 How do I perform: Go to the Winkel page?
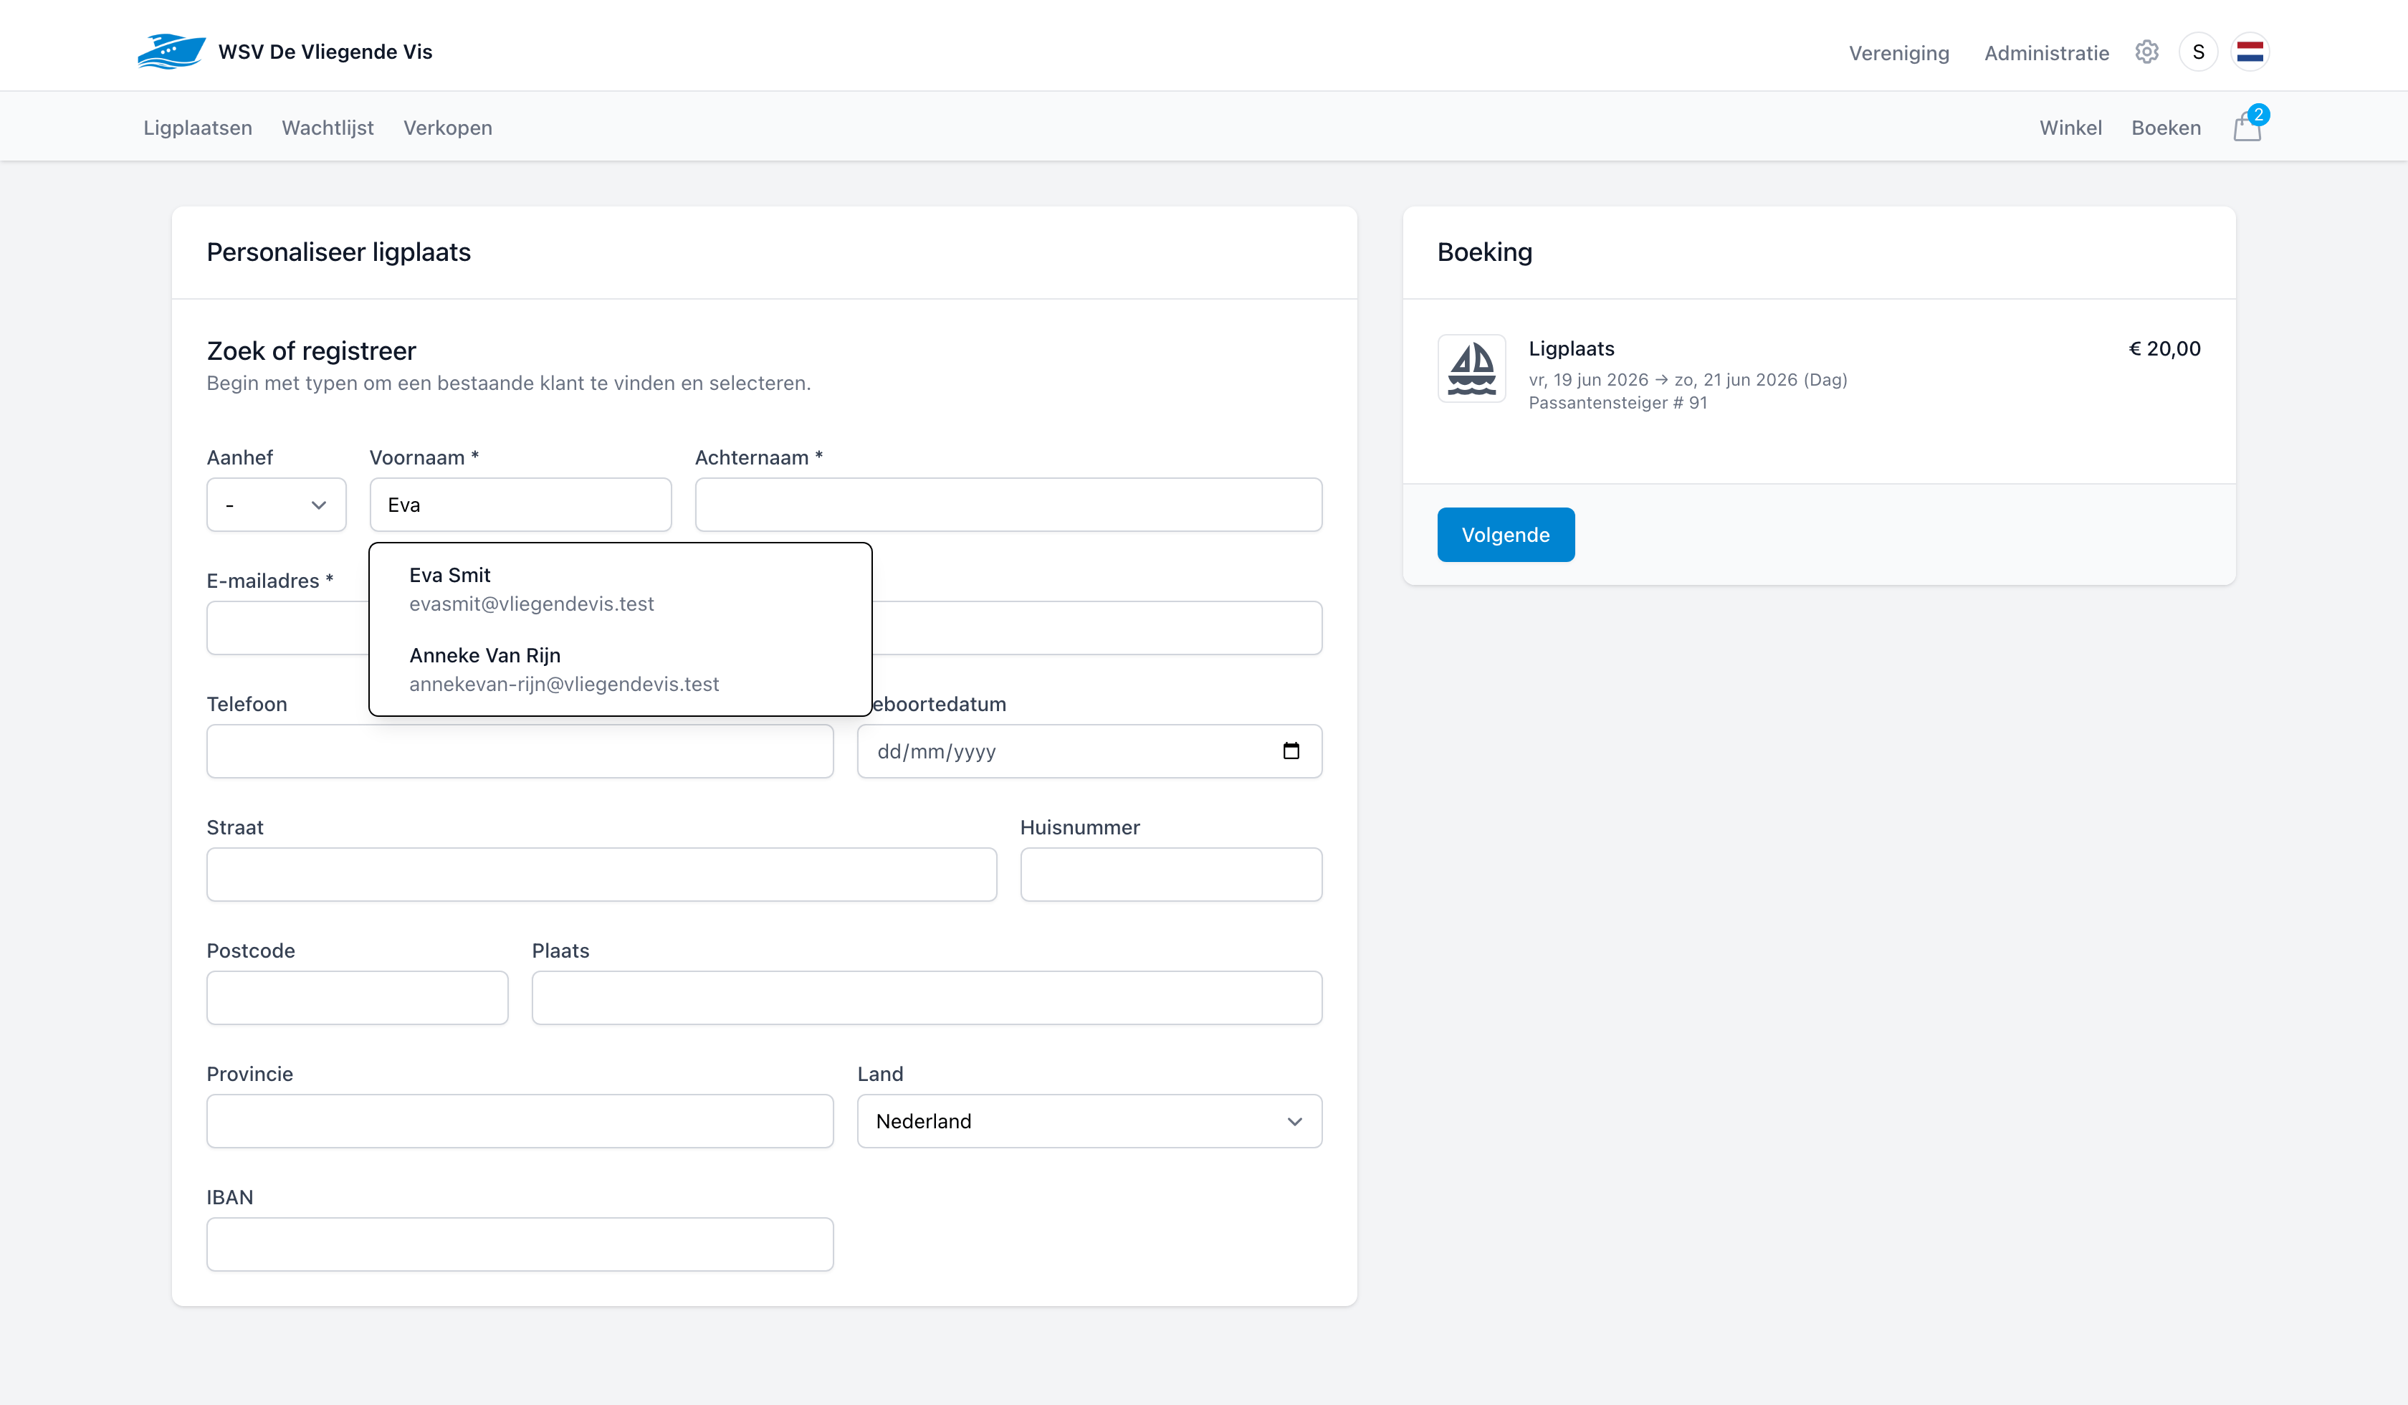[x=2070, y=127]
